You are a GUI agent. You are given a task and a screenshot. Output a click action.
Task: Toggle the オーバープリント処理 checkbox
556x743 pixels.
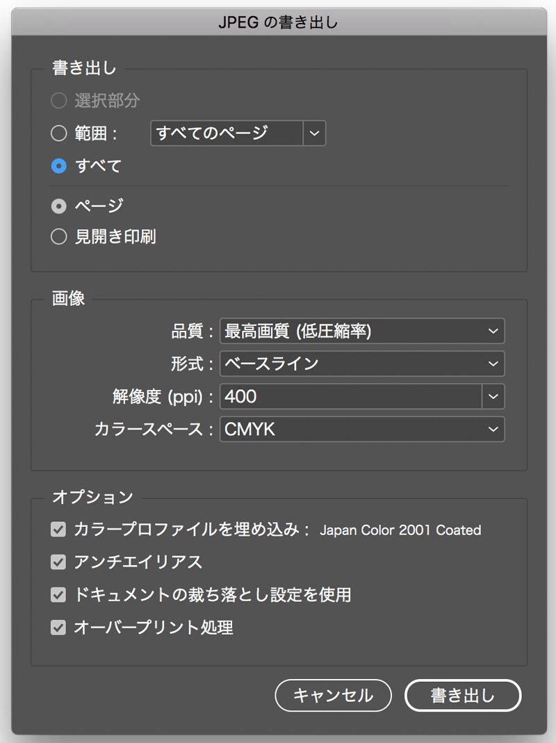pyautogui.click(x=58, y=628)
